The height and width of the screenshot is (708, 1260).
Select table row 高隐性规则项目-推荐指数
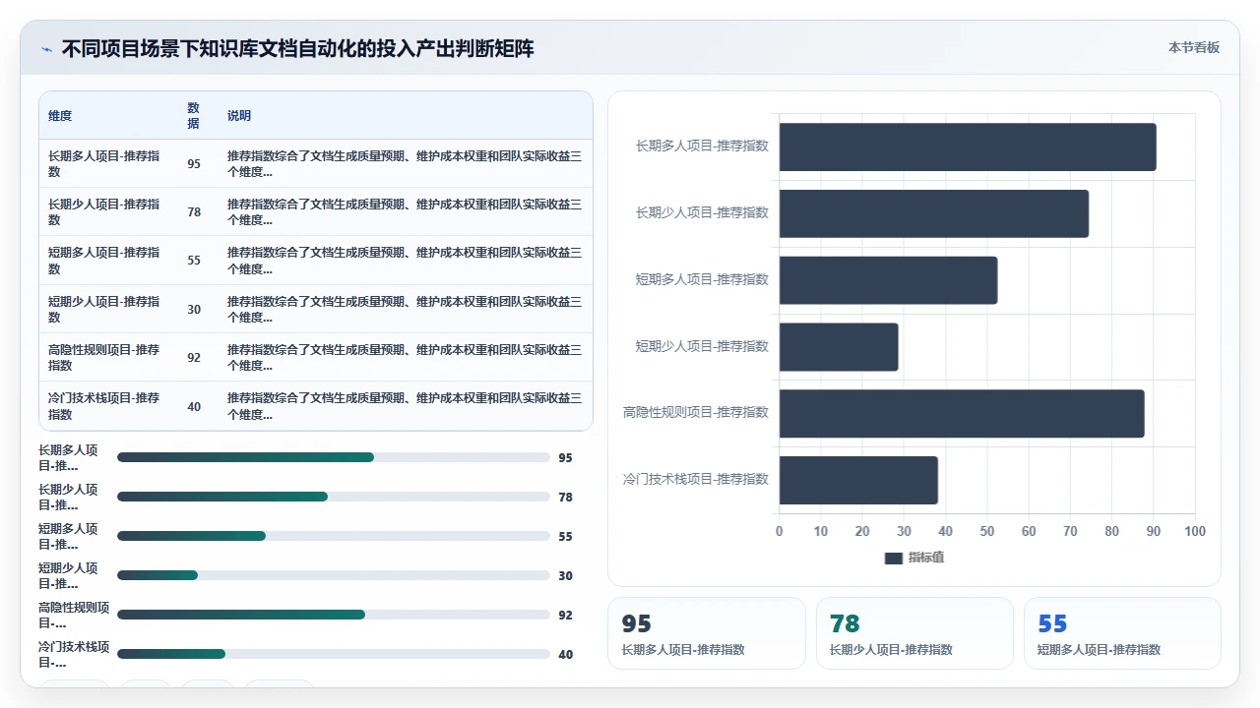click(316, 357)
